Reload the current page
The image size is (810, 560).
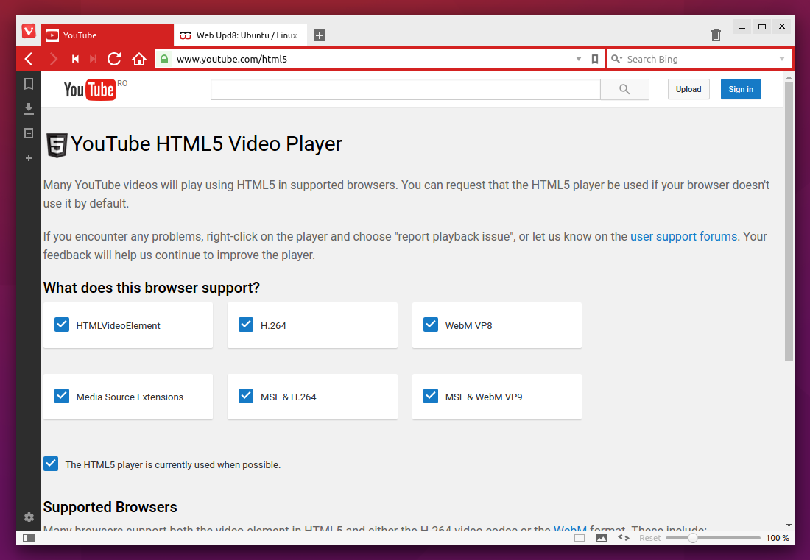coord(114,59)
